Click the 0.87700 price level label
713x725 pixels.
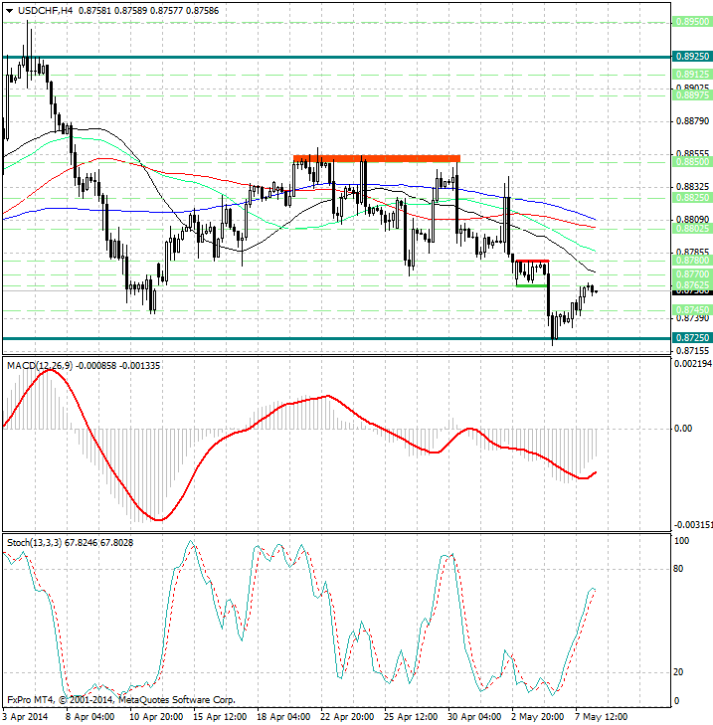point(693,274)
